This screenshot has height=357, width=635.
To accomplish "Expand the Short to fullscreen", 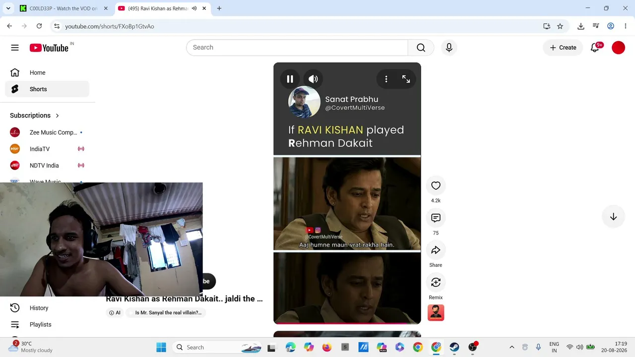I will point(406,79).
